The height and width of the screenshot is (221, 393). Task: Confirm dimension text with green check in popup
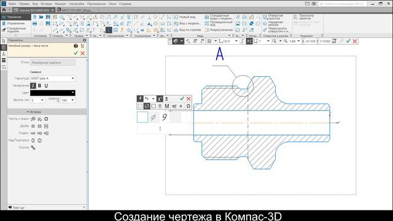[182, 99]
